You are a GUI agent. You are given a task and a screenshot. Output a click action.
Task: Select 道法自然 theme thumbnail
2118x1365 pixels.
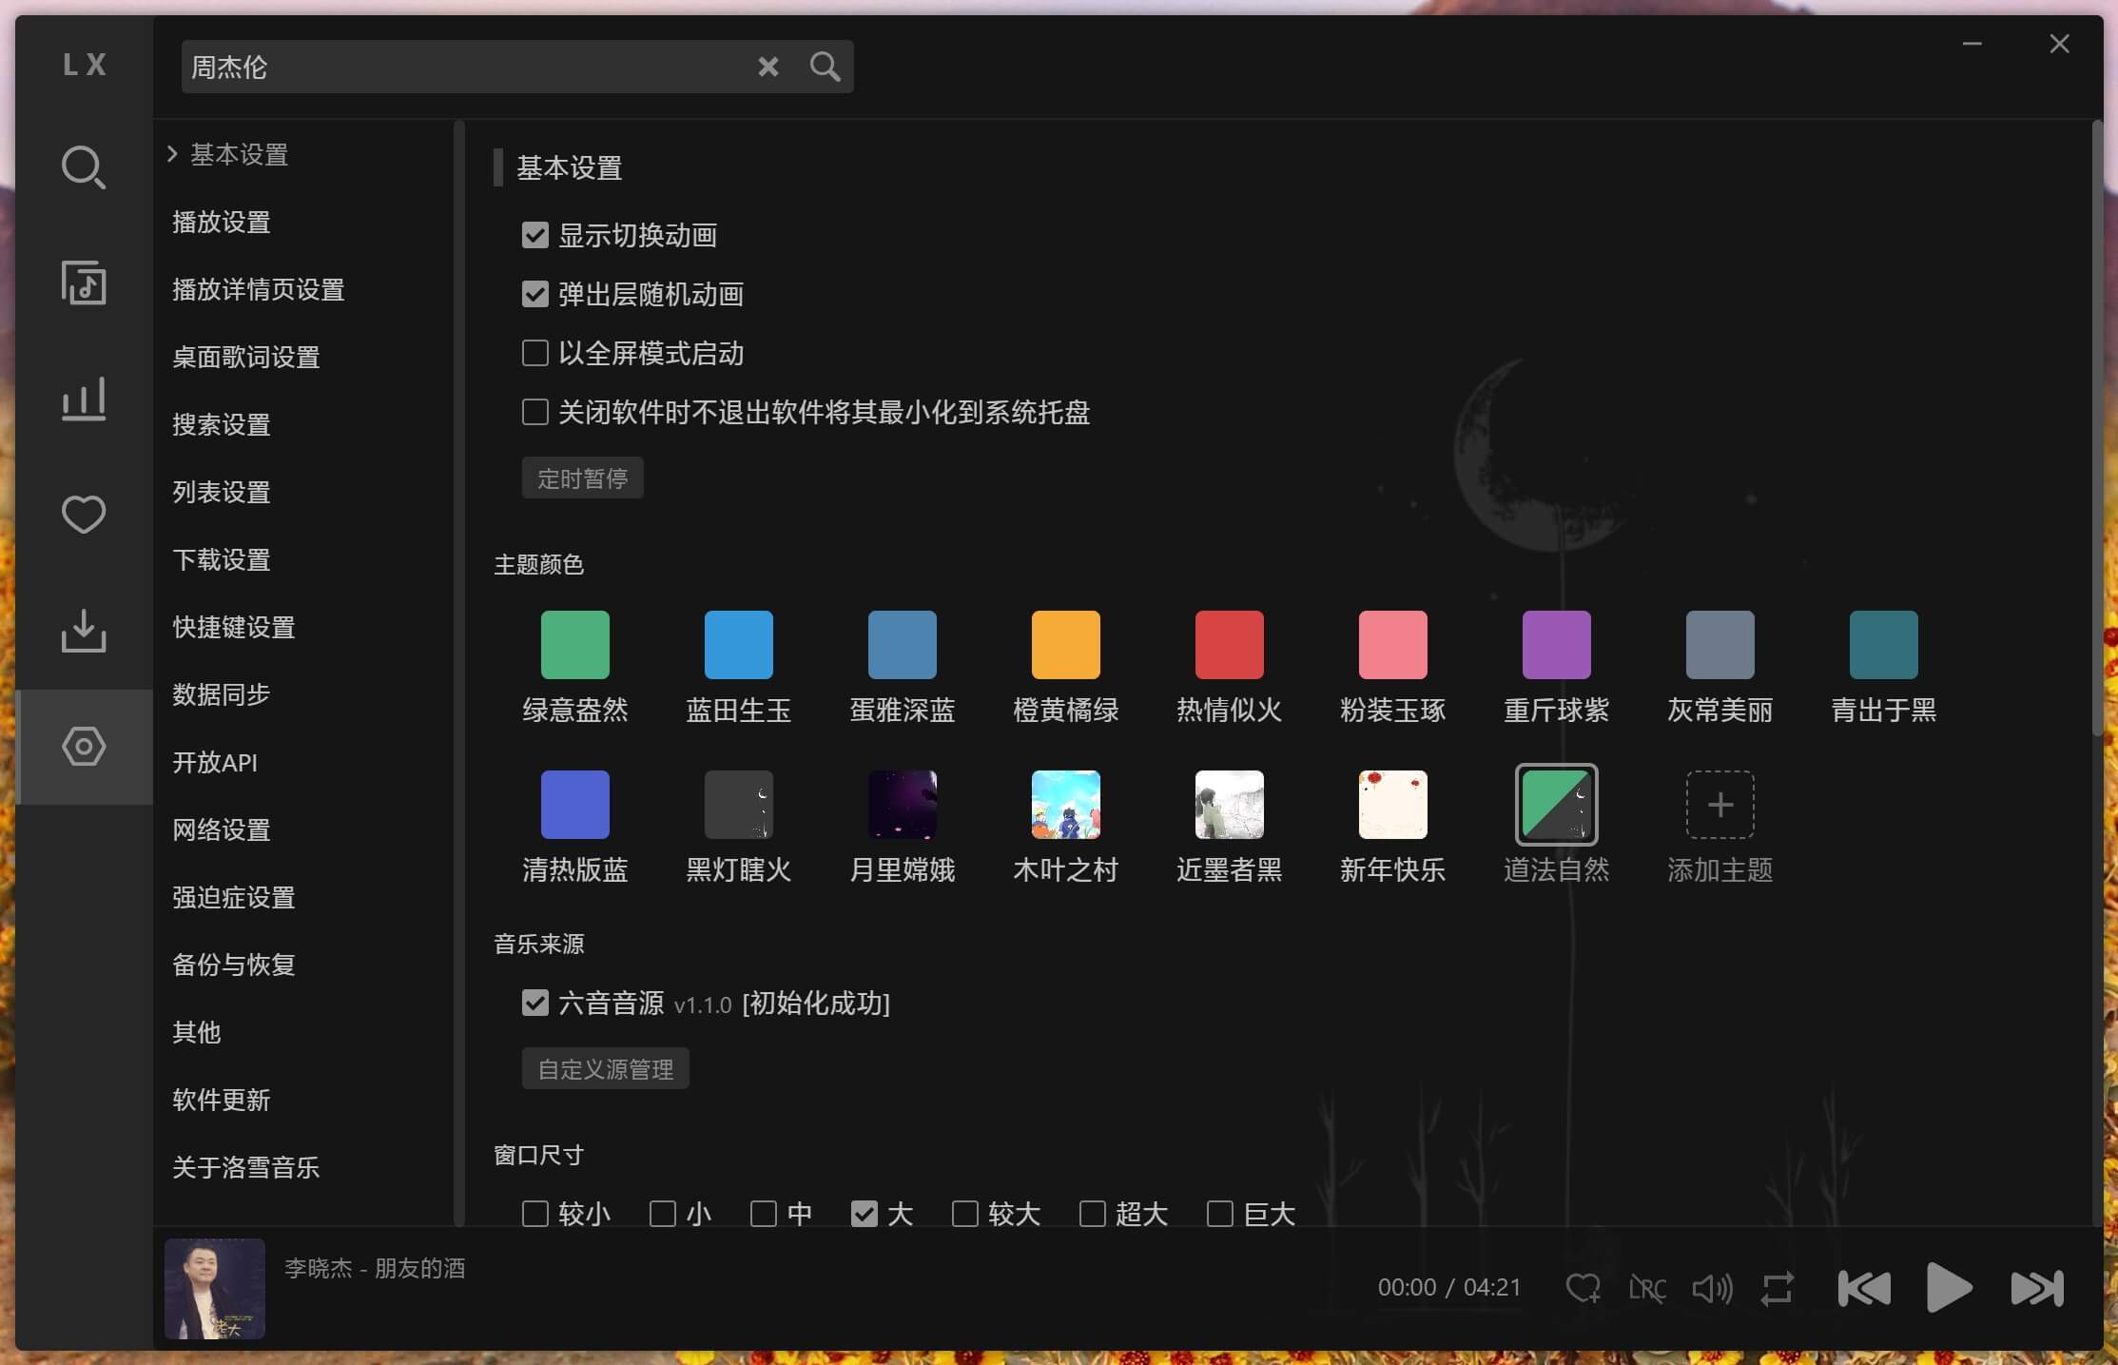tap(1556, 805)
